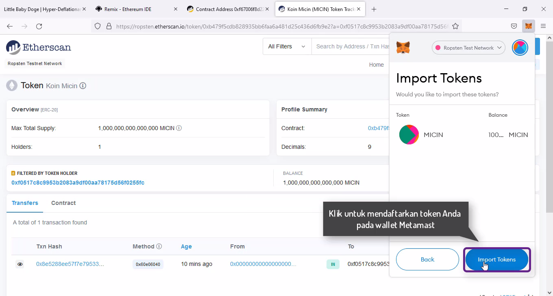Image resolution: width=553 pixels, height=296 pixels.
Task: Click the bookmark star icon
Action: [x=455, y=26]
